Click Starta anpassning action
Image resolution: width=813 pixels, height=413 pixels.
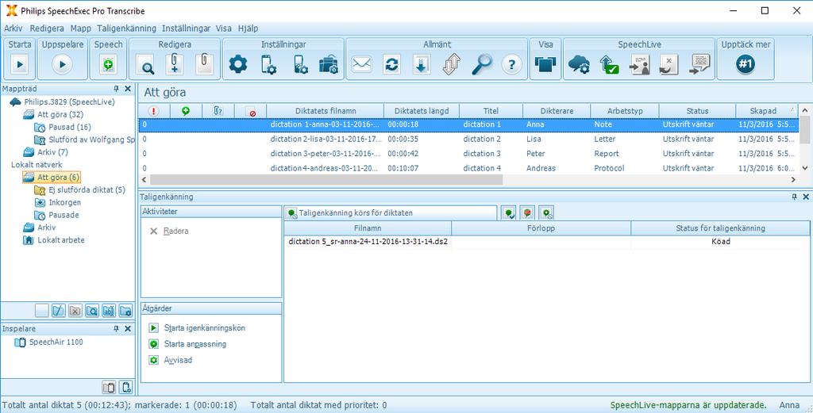tap(187, 344)
